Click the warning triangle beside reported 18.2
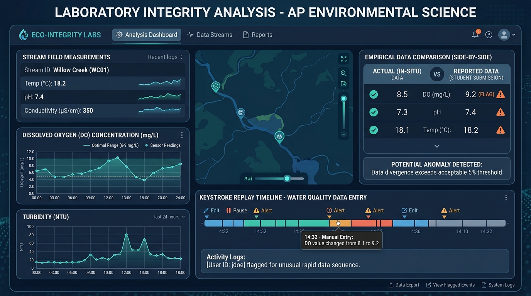This screenshot has height=296, width=531. pos(501,130)
